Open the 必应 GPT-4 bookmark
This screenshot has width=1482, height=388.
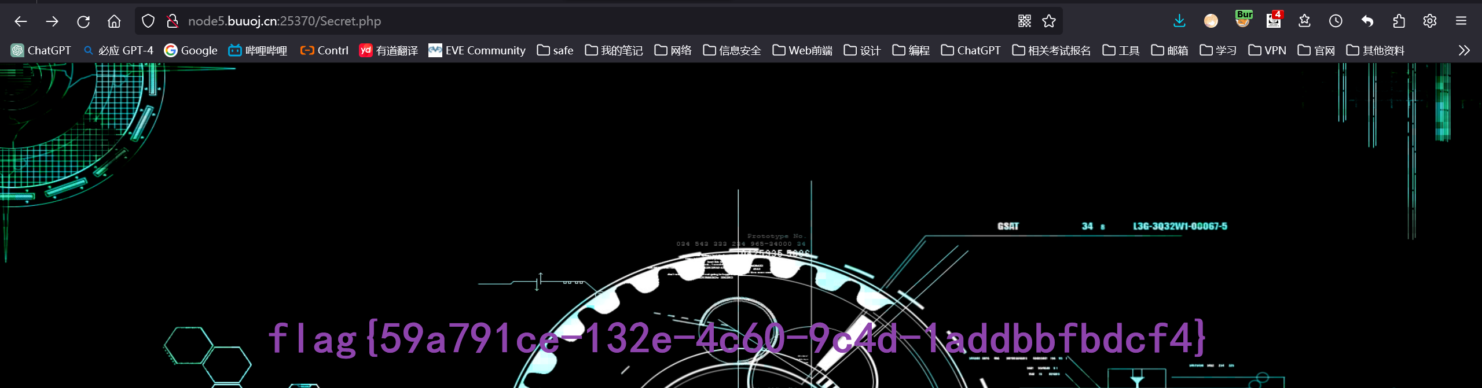119,51
